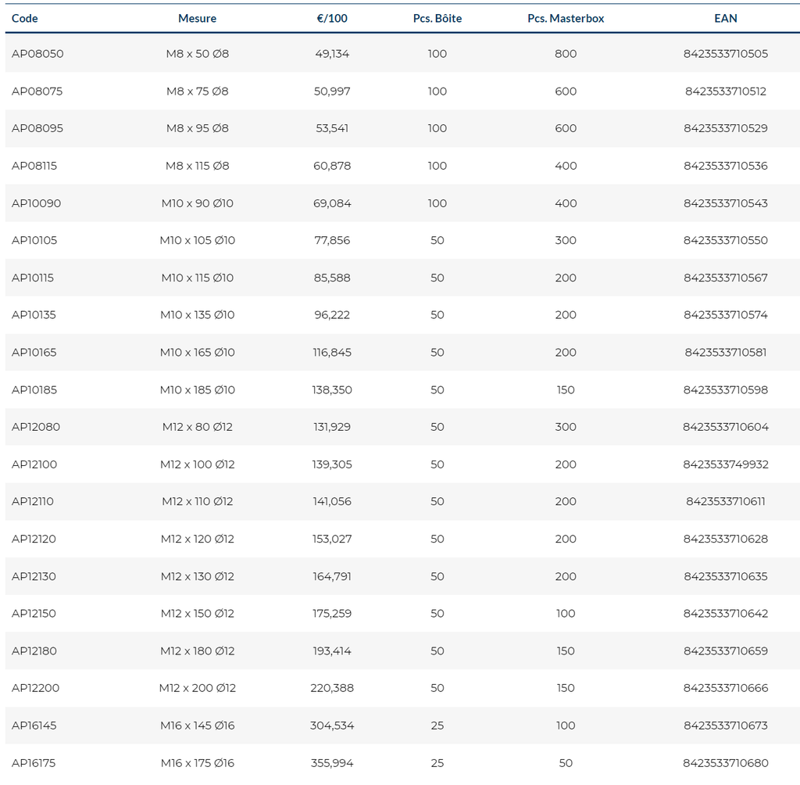Click measure M16 x 175 Ø16
The image size is (800, 785).
198,763
